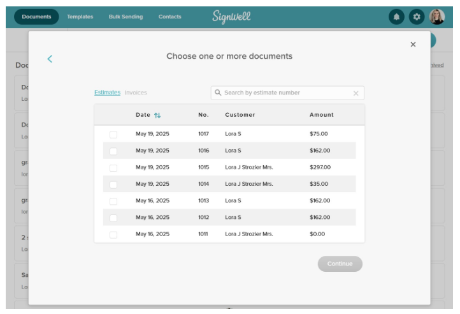Image resolution: width=460 pixels, height=314 pixels.
Task: Switch to the Invoices tab
Action: tap(136, 93)
